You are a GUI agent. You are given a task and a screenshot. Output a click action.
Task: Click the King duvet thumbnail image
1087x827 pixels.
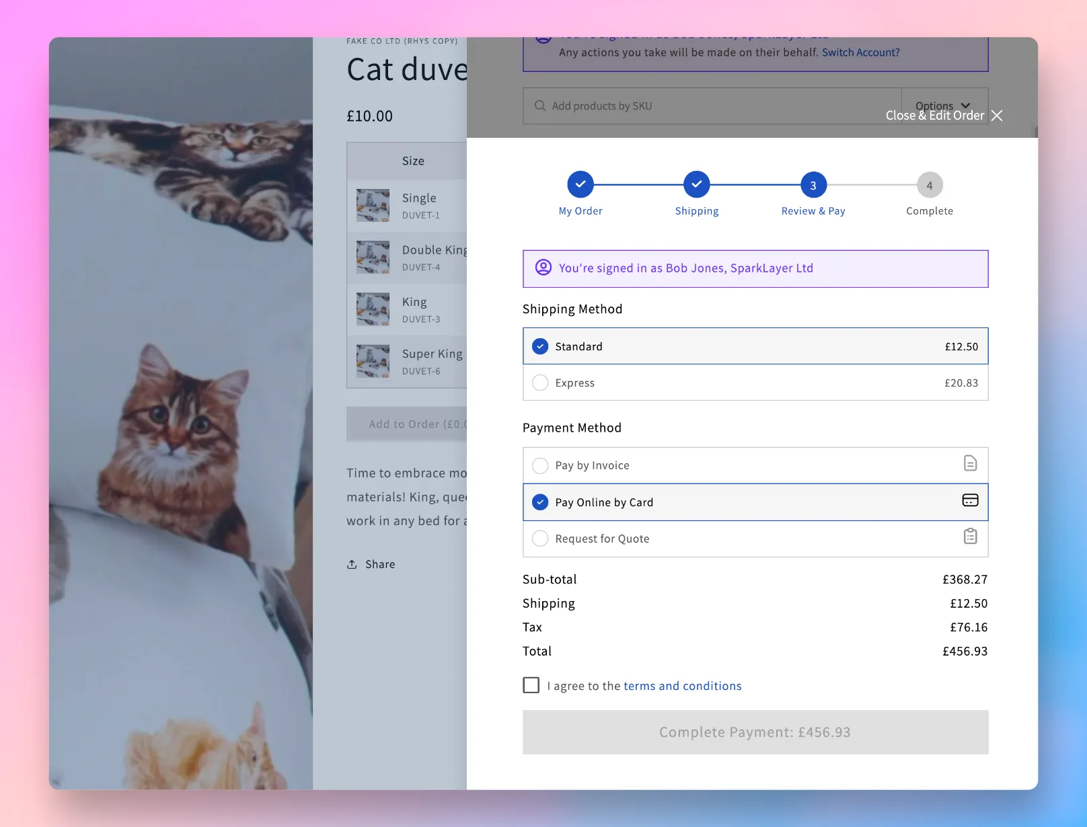point(373,309)
